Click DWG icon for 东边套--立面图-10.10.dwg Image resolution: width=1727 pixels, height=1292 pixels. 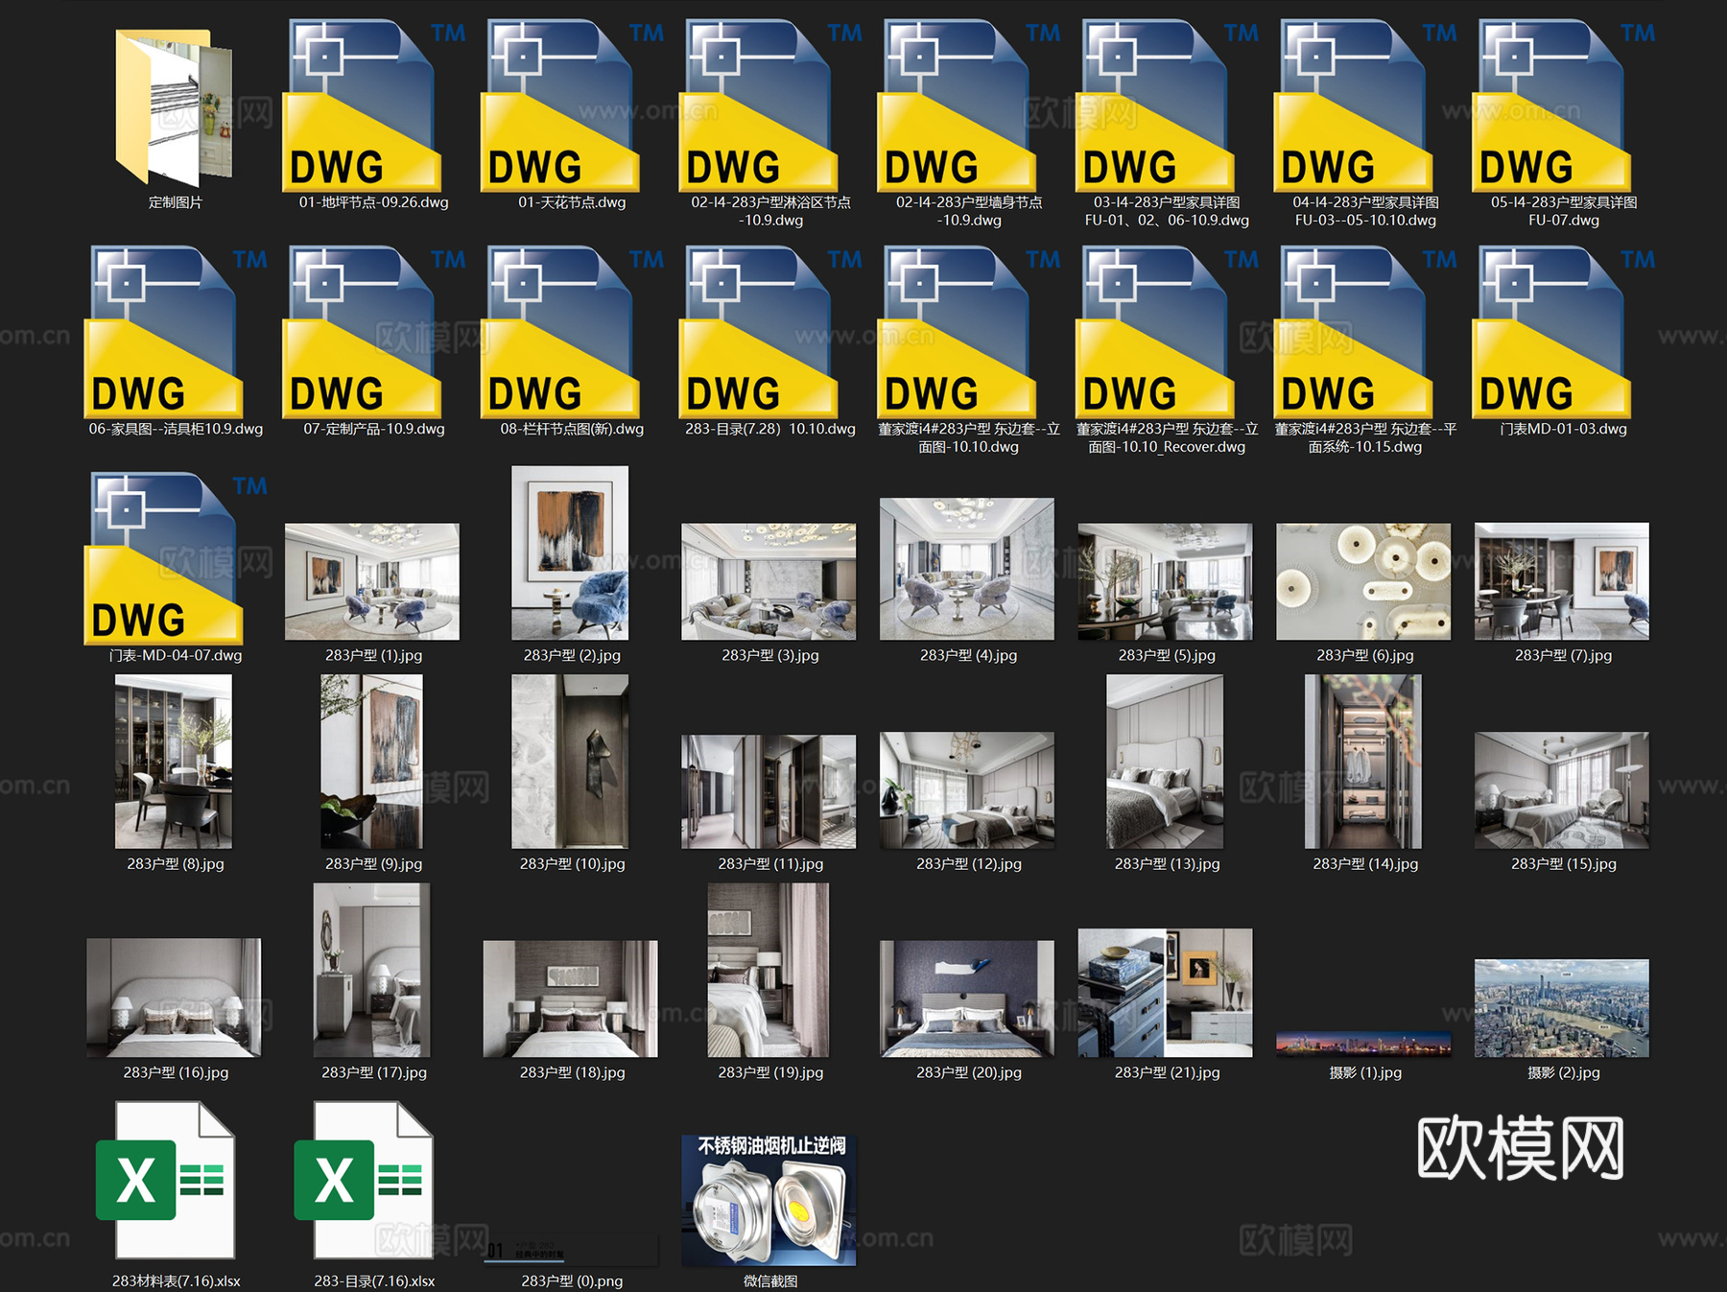tap(958, 332)
